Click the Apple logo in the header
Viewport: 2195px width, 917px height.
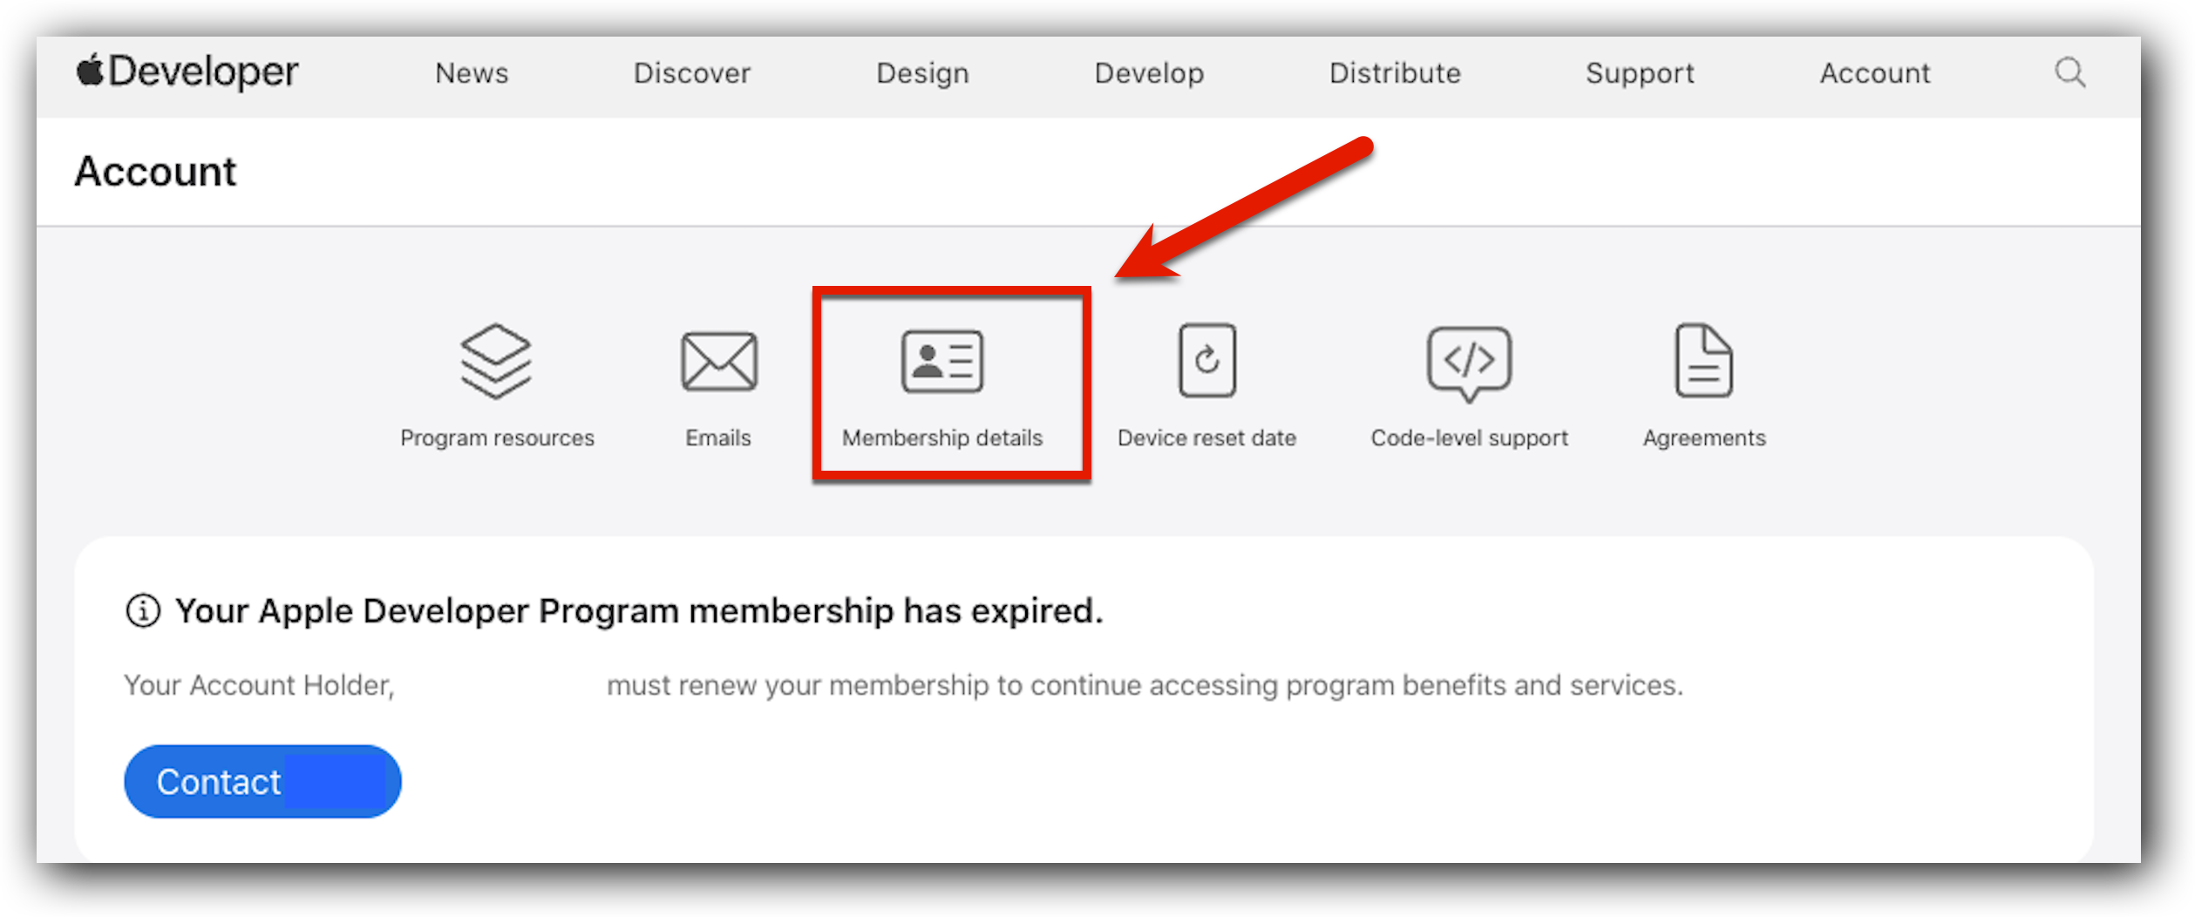(x=91, y=71)
